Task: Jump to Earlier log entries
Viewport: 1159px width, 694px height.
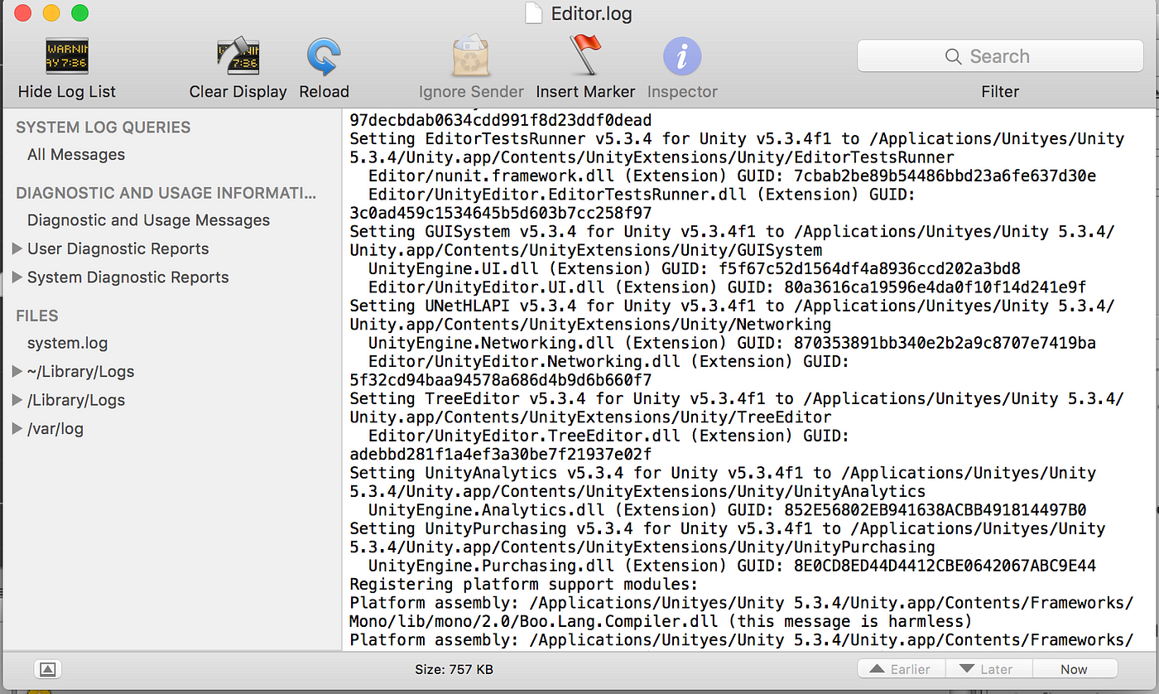Action: point(902,669)
